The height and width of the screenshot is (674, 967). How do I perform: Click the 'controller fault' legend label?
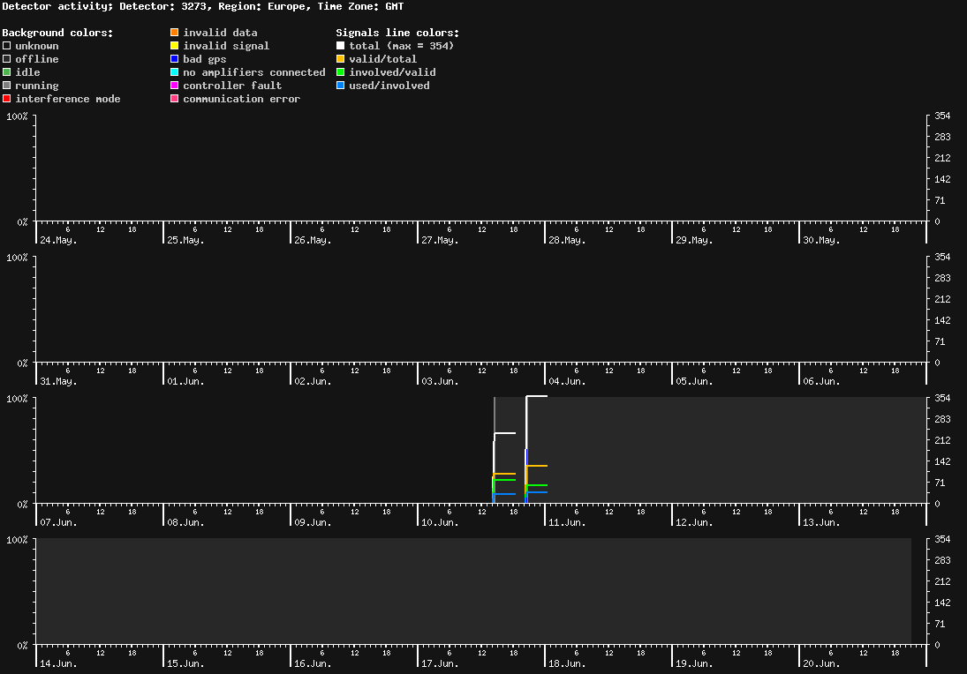(232, 86)
